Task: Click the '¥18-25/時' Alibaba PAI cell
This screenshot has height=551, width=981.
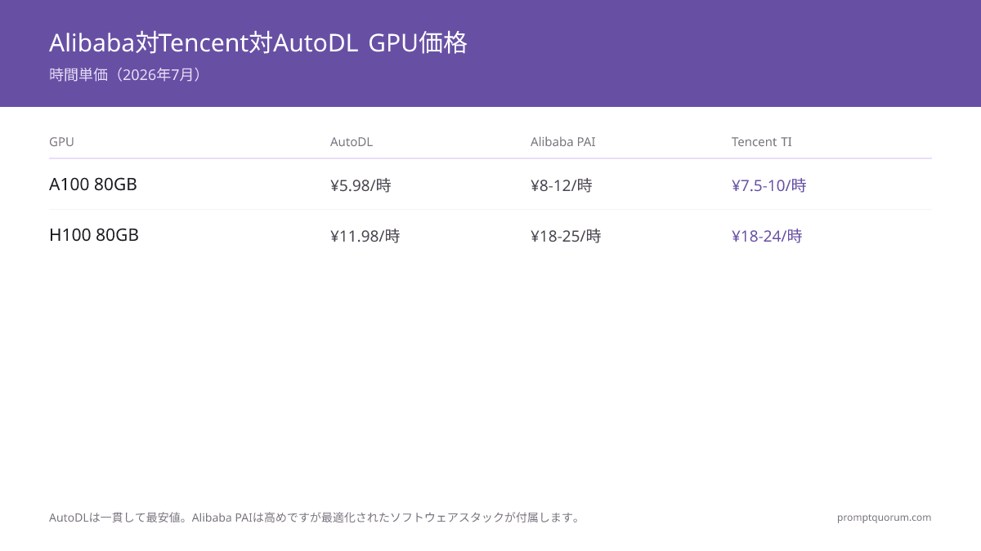Action: (x=566, y=237)
